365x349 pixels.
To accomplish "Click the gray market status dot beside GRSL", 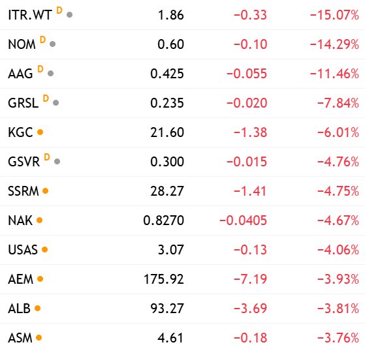I will coord(56,103).
